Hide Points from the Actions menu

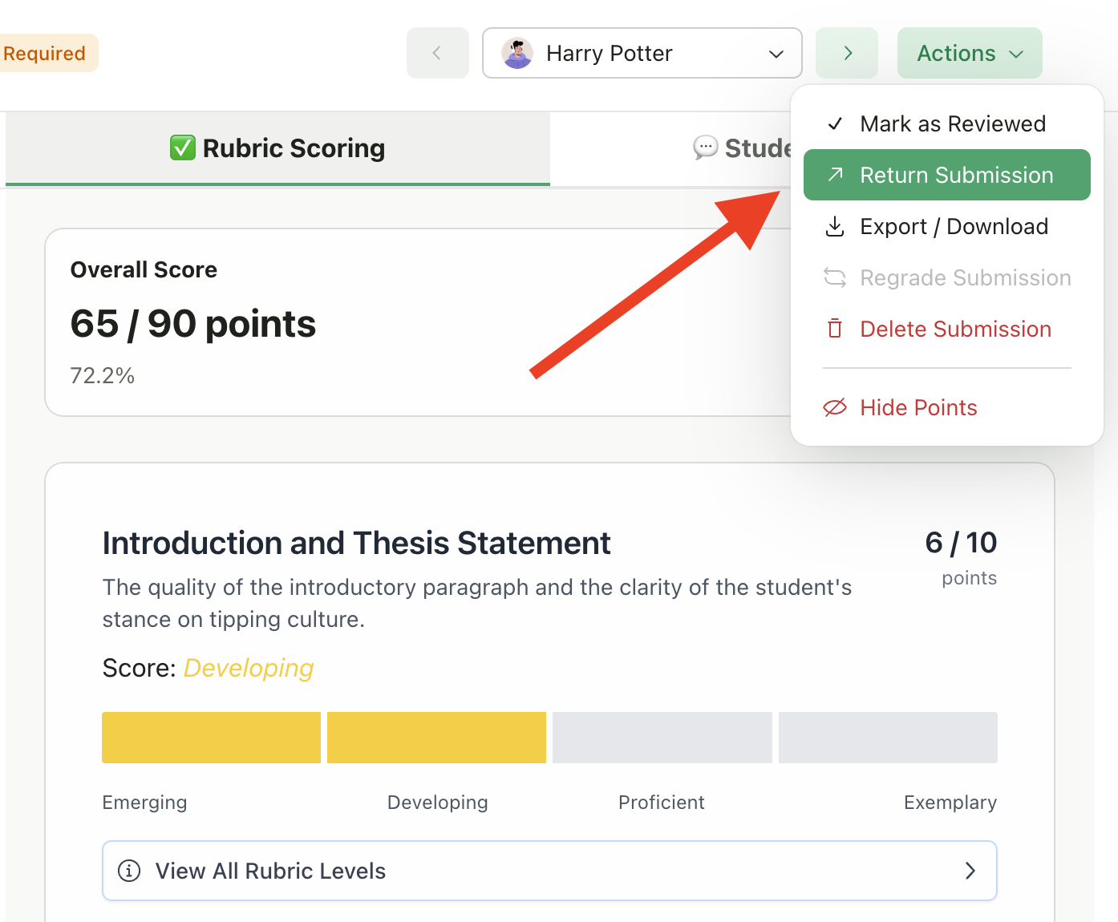point(918,407)
